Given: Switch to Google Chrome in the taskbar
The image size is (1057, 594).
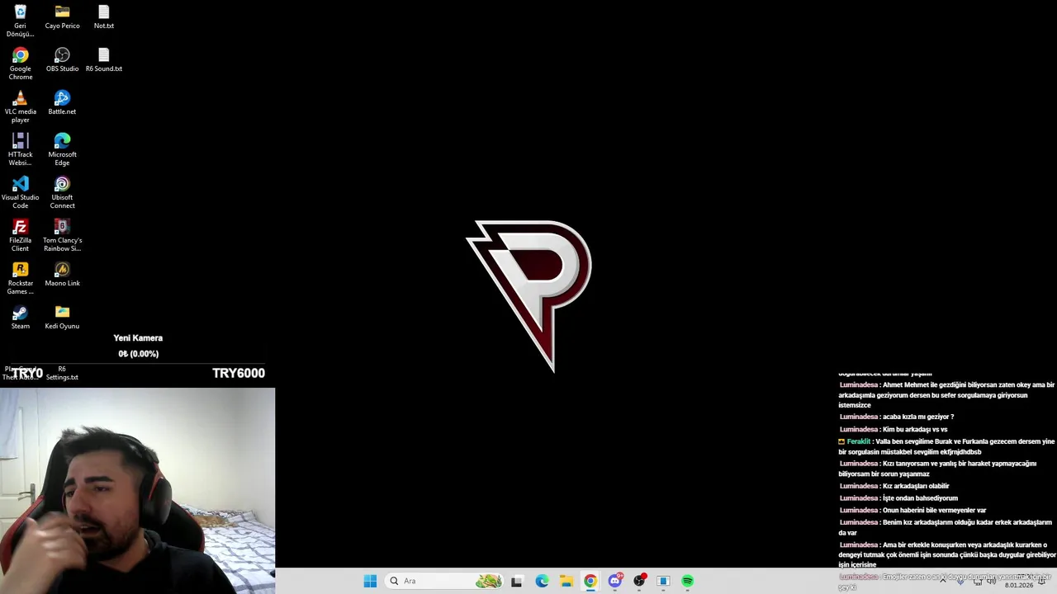Looking at the screenshot, I should click(x=590, y=581).
